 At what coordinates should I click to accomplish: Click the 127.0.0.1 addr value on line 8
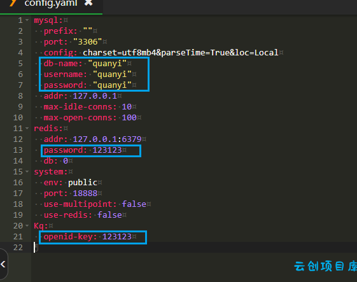pyautogui.click(x=95, y=96)
